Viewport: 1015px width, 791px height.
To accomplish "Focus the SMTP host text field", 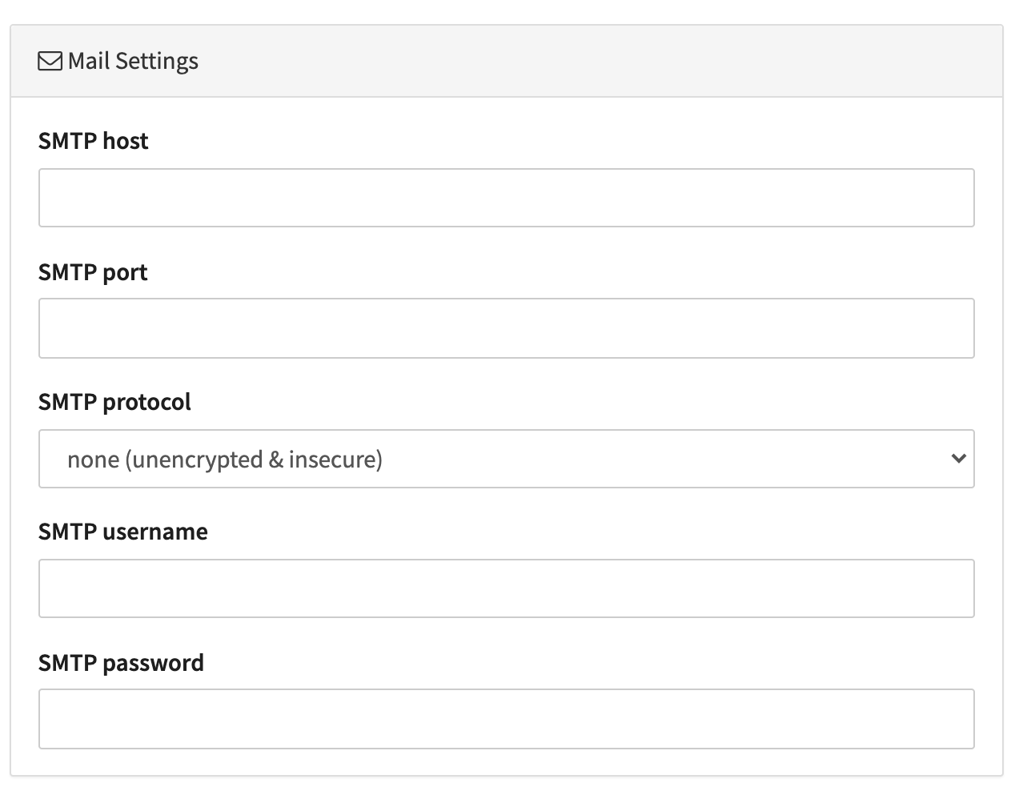I will point(506,198).
